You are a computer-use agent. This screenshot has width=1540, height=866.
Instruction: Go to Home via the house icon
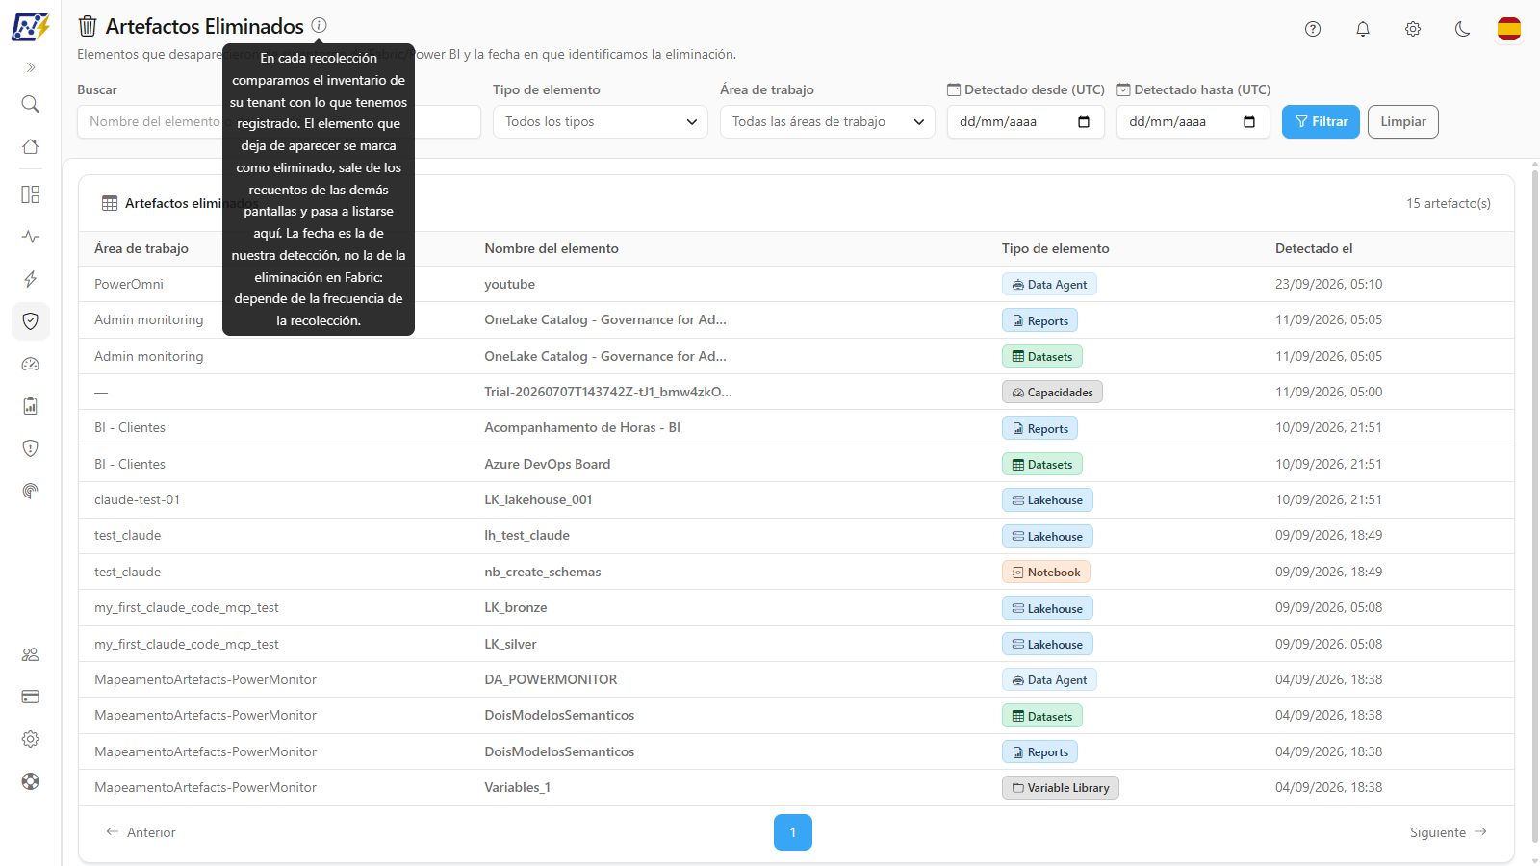click(31, 146)
